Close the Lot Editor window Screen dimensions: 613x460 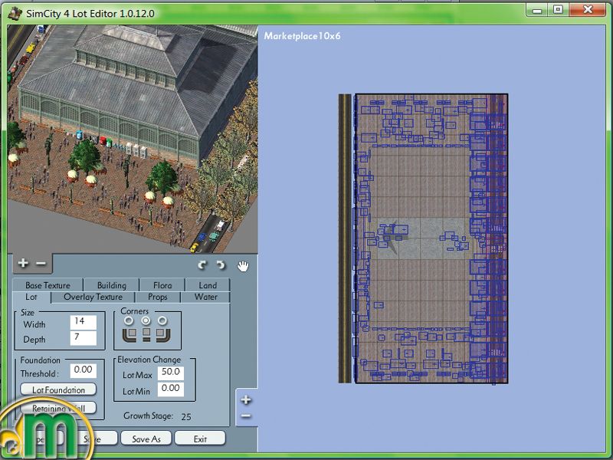[588, 9]
